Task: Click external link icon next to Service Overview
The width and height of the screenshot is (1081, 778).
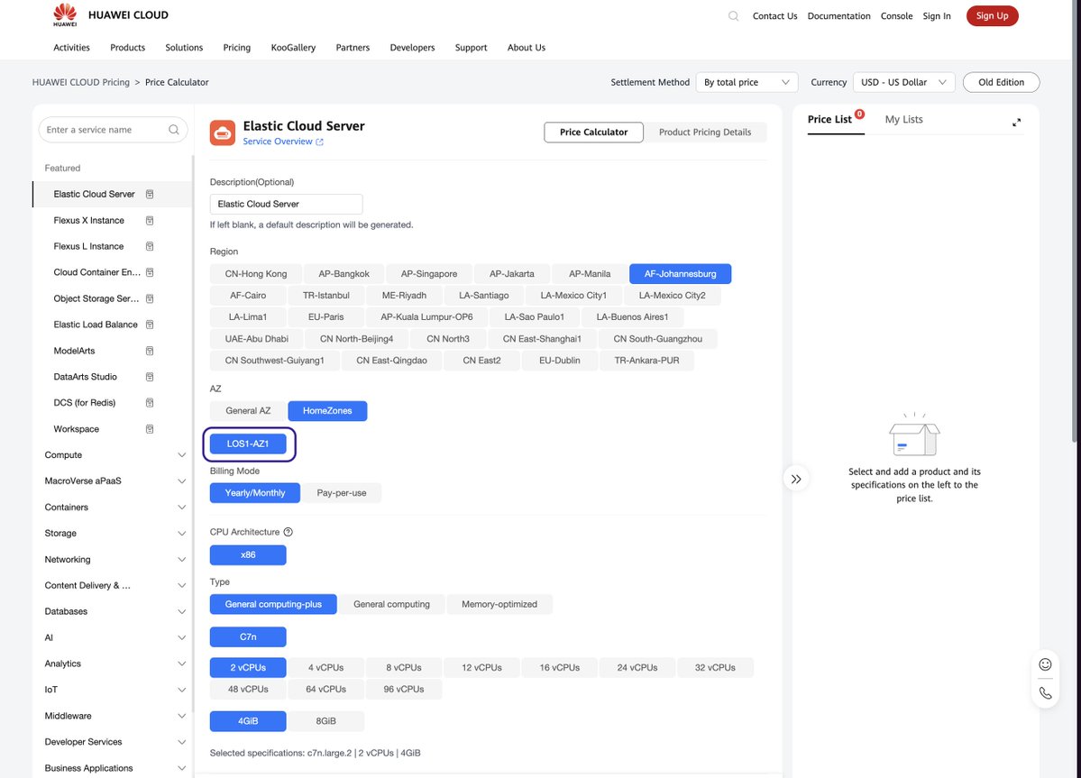Action: point(319,142)
